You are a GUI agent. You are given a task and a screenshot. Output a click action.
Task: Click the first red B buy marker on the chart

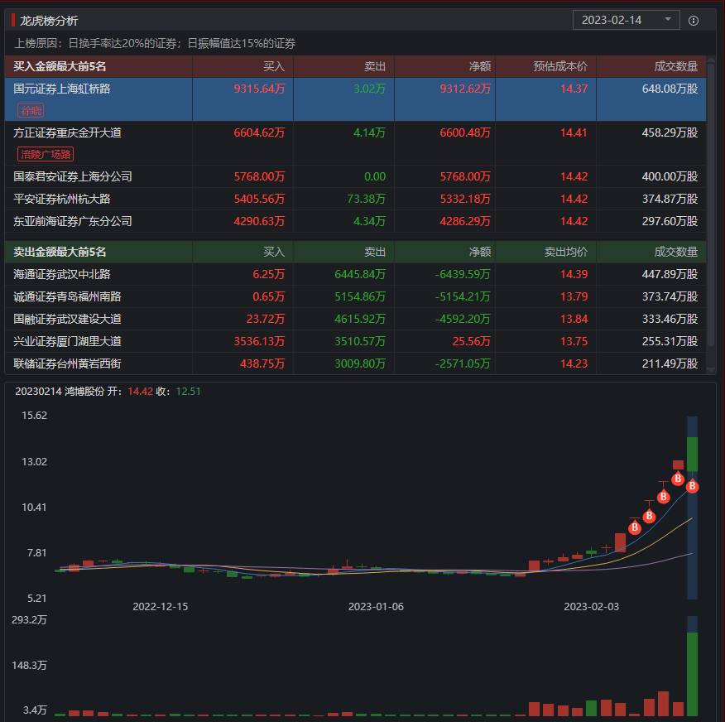click(635, 527)
